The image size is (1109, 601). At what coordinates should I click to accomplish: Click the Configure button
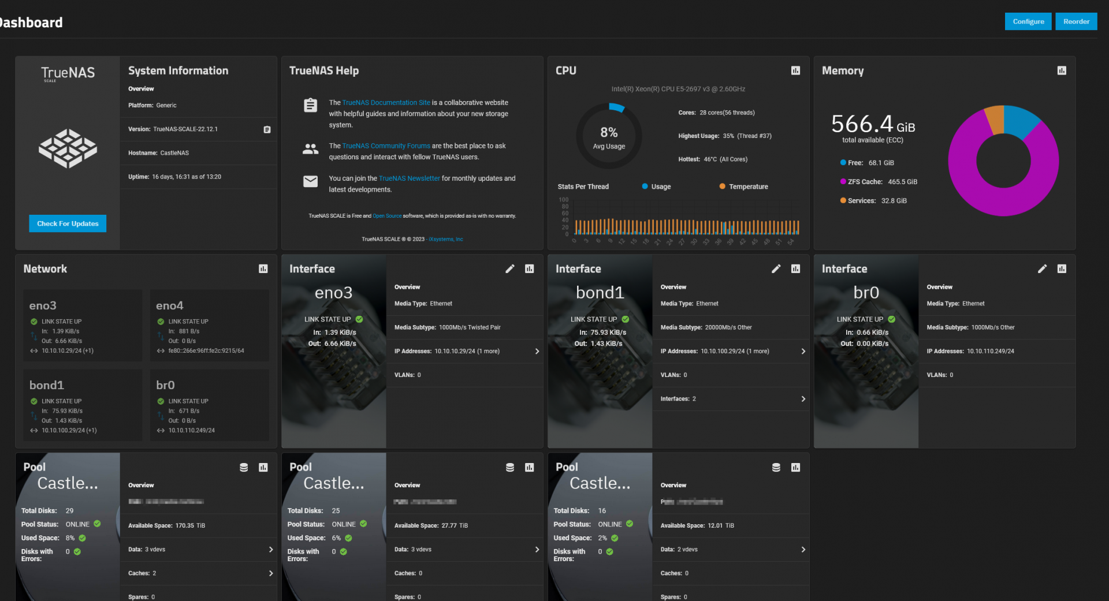point(1028,21)
